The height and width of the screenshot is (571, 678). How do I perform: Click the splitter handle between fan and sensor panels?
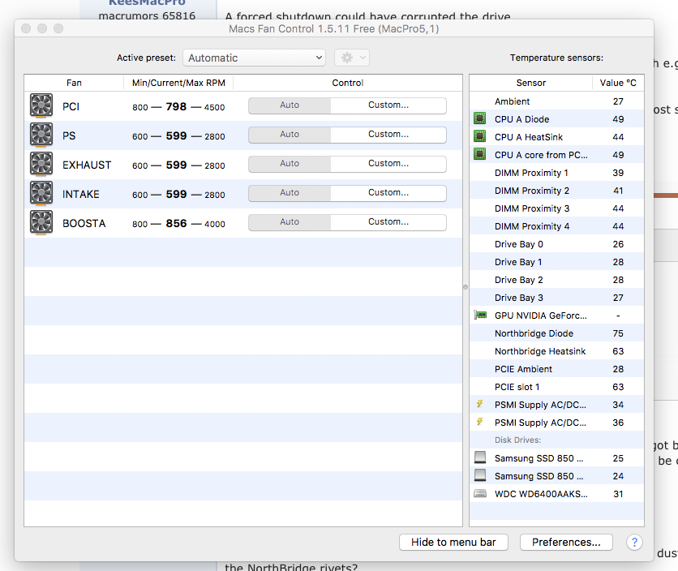[466, 287]
